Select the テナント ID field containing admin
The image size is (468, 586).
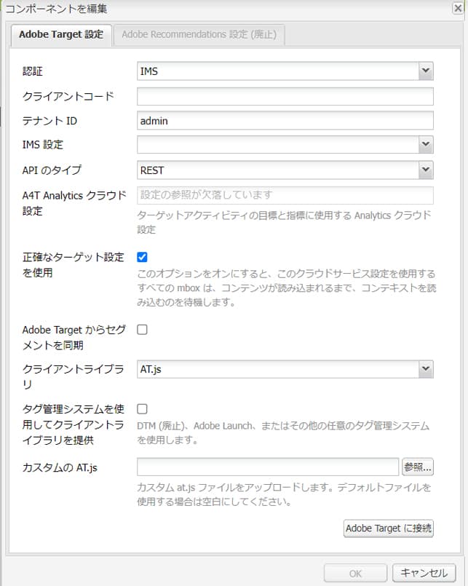284,119
